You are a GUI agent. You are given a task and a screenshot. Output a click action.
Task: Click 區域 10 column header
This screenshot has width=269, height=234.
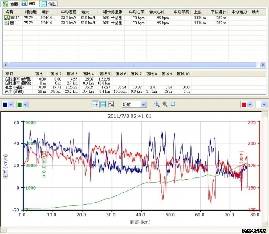click(x=183, y=74)
